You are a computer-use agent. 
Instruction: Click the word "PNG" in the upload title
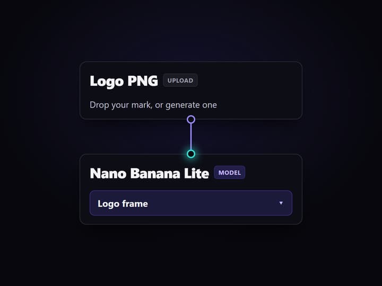click(x=143, y=81)
